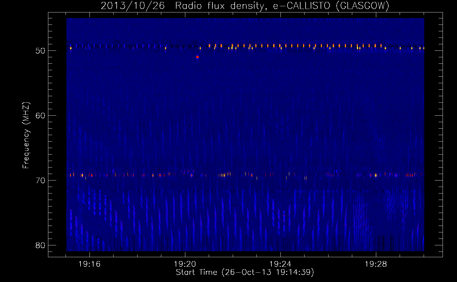
Task: Click the 80 frequency tick label
Action: (41, 245)
